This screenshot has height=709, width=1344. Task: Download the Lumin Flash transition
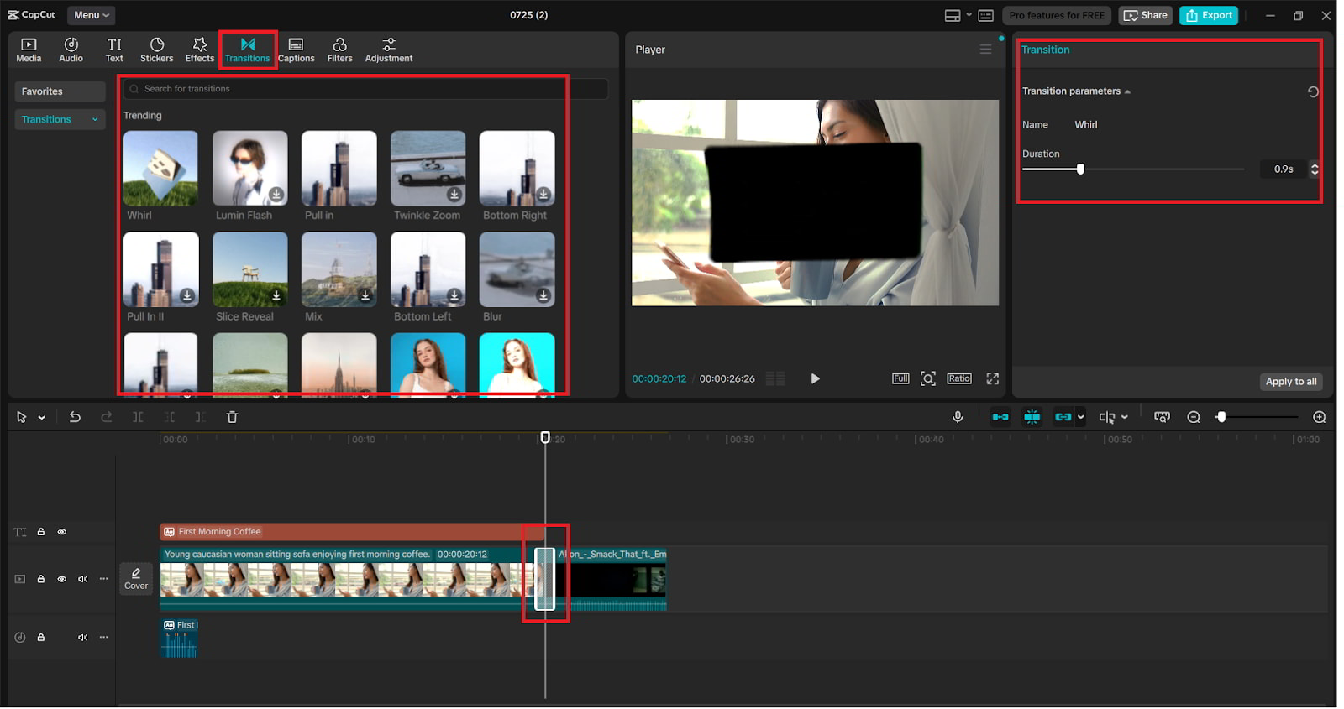276,195
